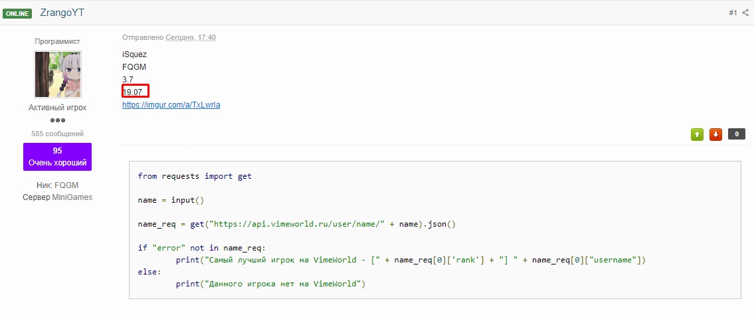
Task: Click the 585 сообщений post count
Action: (x=57, y=134)
